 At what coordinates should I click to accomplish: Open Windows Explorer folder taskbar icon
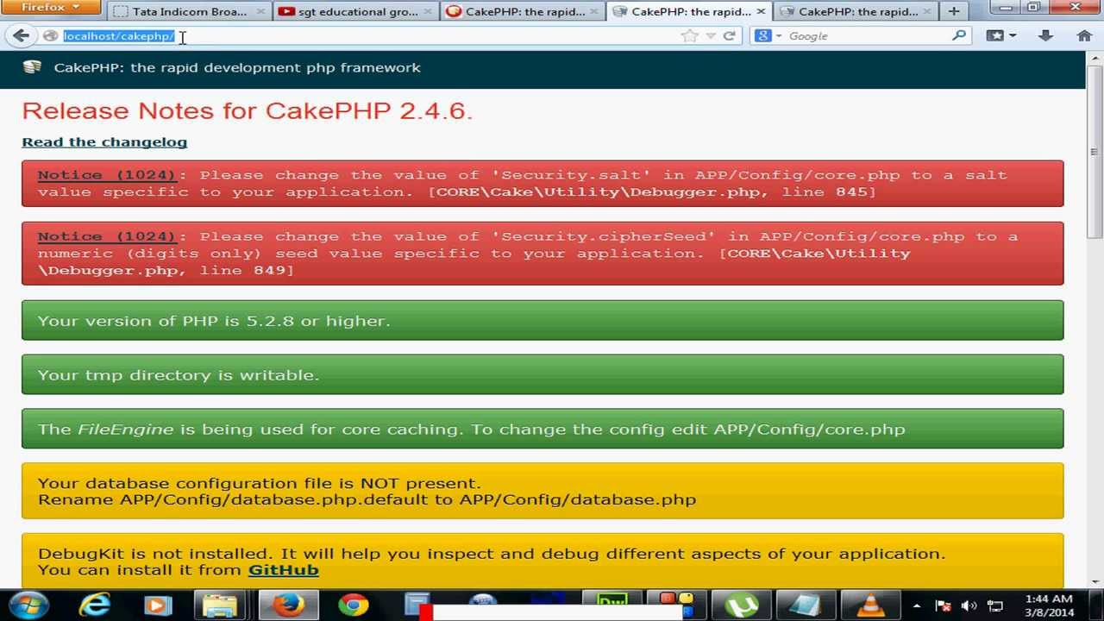(x=222, y=605)
